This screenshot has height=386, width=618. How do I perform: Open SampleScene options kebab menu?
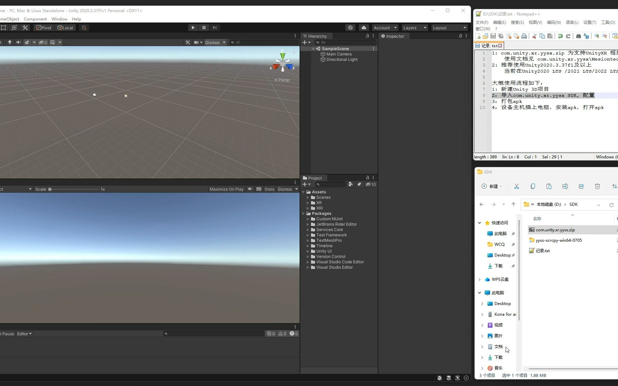tap(374, 49)
